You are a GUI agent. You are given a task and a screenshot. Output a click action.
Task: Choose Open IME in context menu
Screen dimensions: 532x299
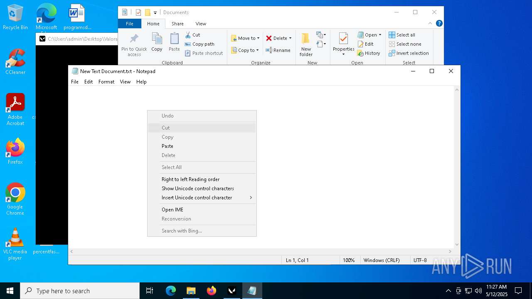click(202, 210)
